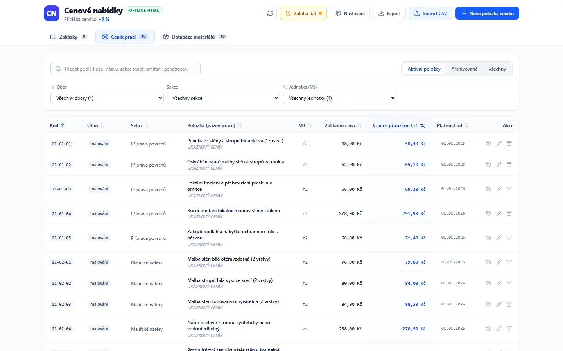
Task: Show Aktivní položky only
Action: (424, 69)
